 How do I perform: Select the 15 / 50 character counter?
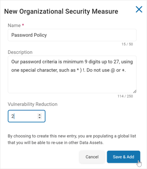127,44
